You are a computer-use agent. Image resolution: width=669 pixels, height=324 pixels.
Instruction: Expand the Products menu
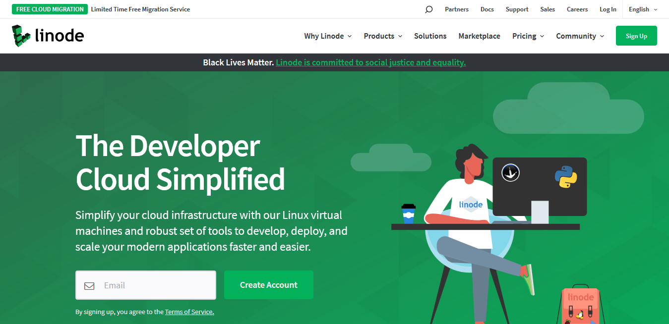(x=383, y=36)
